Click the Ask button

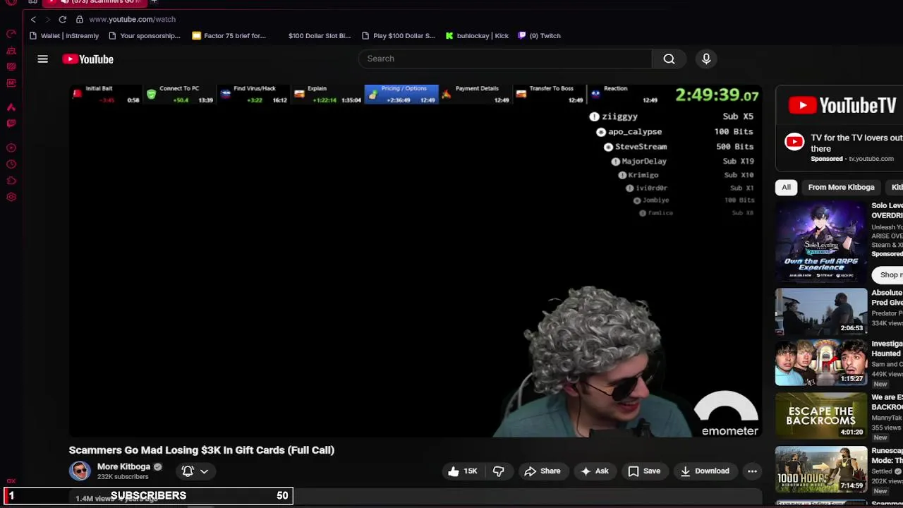pos(594,471)
